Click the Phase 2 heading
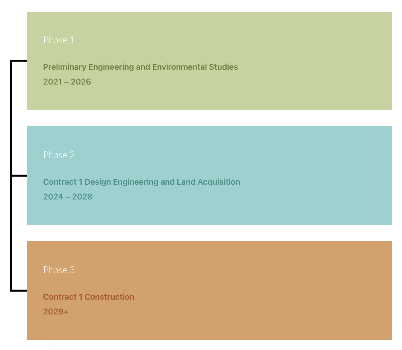 tap(59, 155)
